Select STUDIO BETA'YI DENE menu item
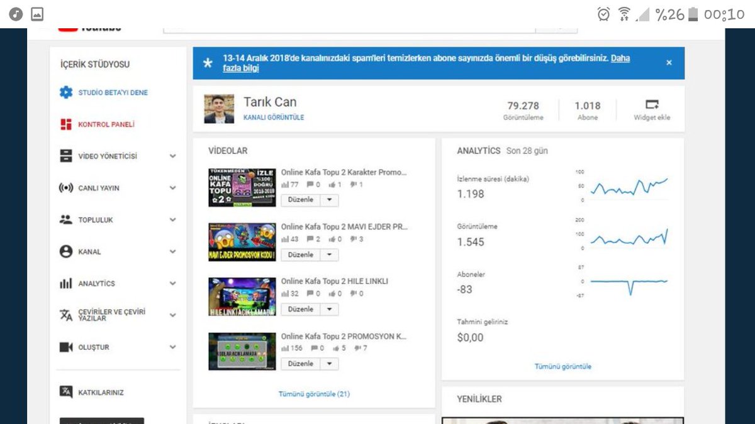Image resolution: width=755 pixels, height=424 pixels. [113, 92]
